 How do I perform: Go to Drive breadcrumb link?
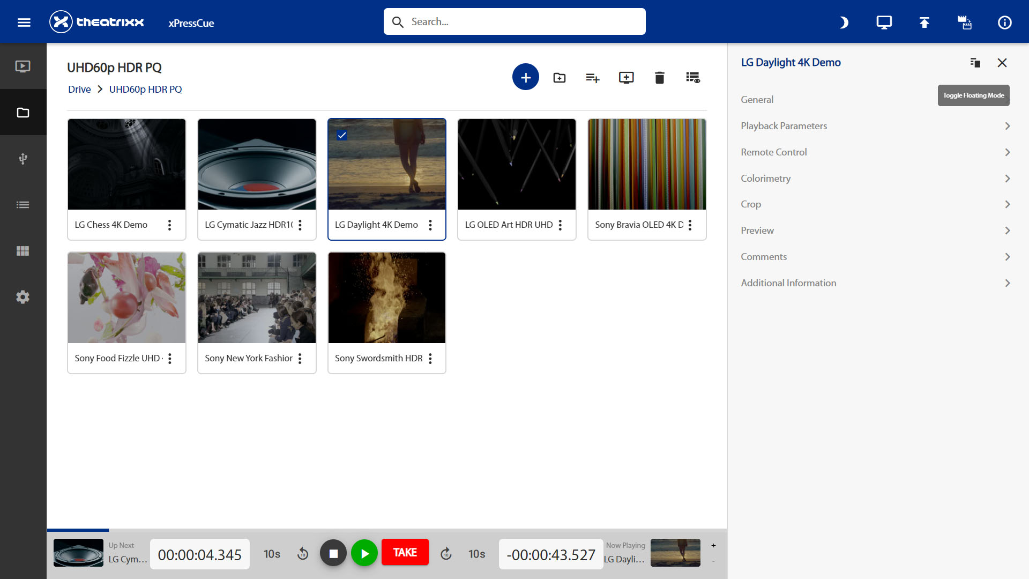coord(79,90)
